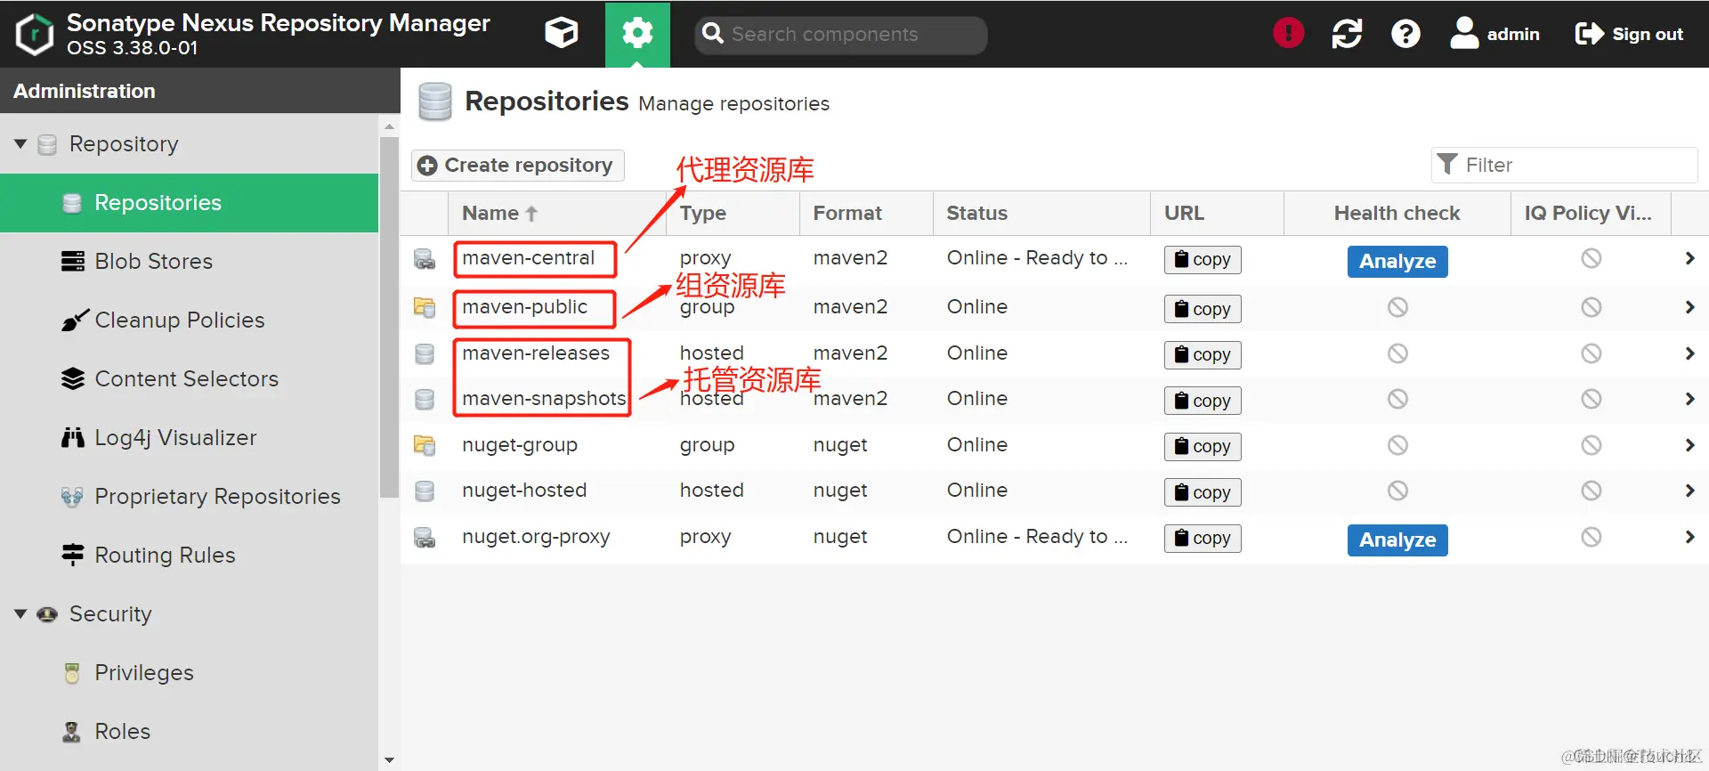Open Content Selectors in the sidebar
The height and width of the screenshot is (771, 1709).
[x=189, y=379]
